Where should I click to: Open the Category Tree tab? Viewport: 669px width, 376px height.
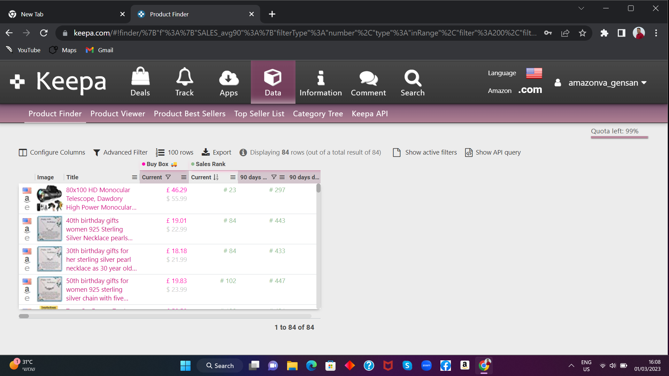[x=318, y=113]
